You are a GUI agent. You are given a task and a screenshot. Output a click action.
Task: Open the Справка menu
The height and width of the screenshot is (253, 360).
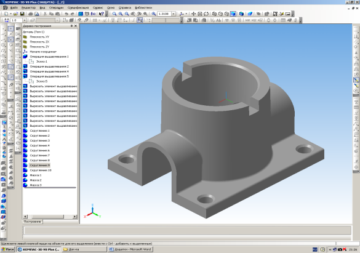(x=125, y=7)
